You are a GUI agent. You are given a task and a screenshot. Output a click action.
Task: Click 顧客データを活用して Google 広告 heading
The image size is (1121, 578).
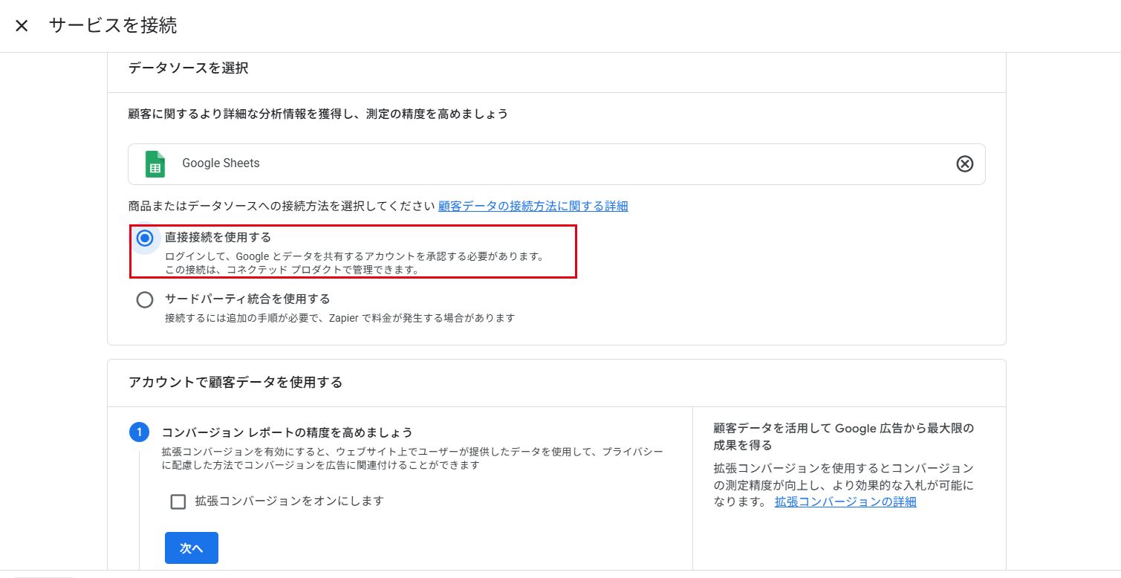pyautogui.click(x=843, y=437)
